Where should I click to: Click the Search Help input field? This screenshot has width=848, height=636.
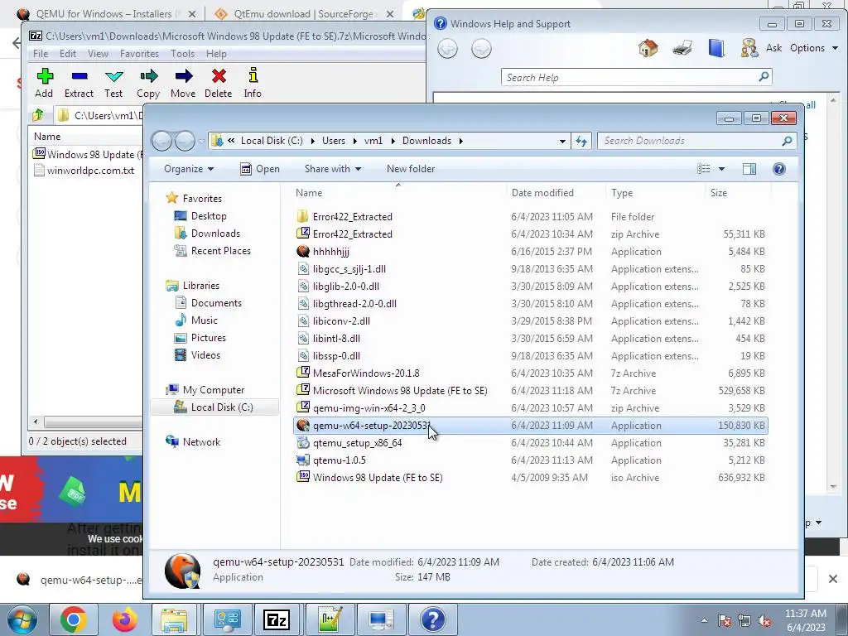(630, 77)
